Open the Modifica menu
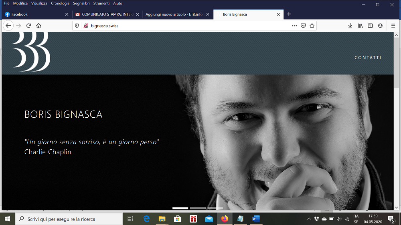This screenshot has height=225, width=401. (x=20, y=3)
